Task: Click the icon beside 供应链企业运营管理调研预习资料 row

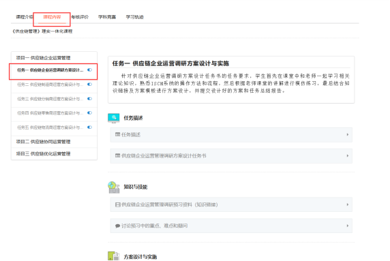Action: (118, 204)
